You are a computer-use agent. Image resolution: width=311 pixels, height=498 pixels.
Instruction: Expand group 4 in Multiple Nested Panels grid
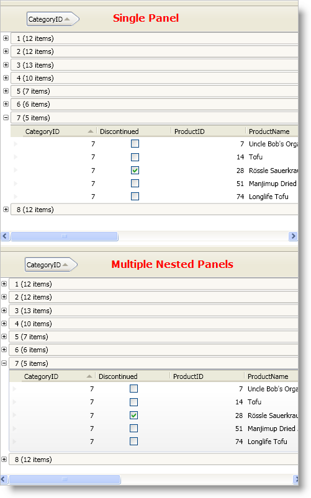[x=4, y=323]
